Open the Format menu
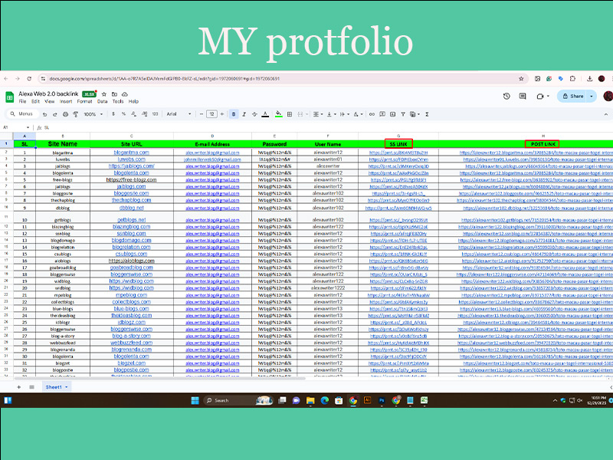The width and height of the screenshot is (613, 460). (x=84, y=101)
